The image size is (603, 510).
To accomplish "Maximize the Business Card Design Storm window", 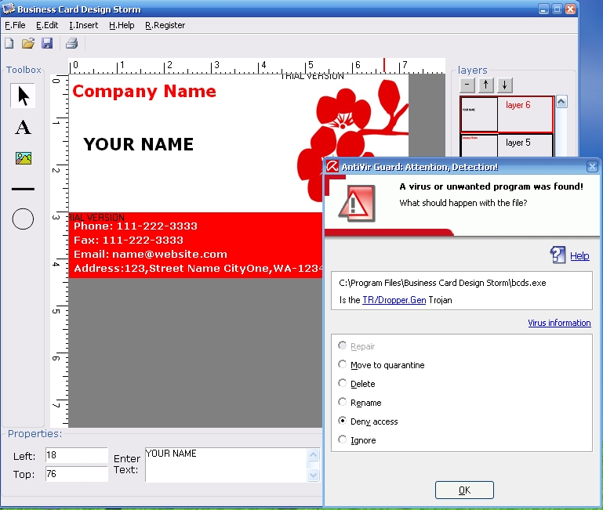I will point(557,9).
